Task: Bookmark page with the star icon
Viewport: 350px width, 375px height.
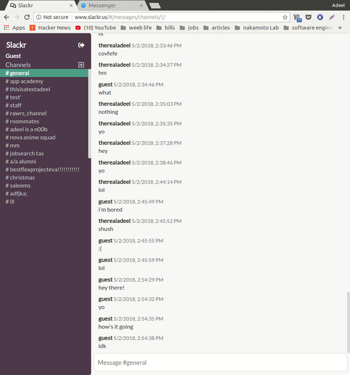Action: [x=285, y=17]
